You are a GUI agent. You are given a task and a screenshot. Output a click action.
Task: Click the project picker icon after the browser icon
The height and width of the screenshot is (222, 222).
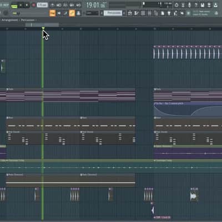(163, 13)
